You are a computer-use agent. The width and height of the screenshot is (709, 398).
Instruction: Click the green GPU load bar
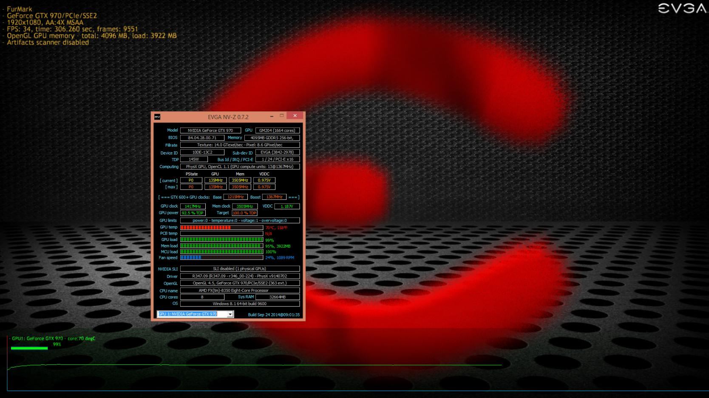(x=221, y=240)
